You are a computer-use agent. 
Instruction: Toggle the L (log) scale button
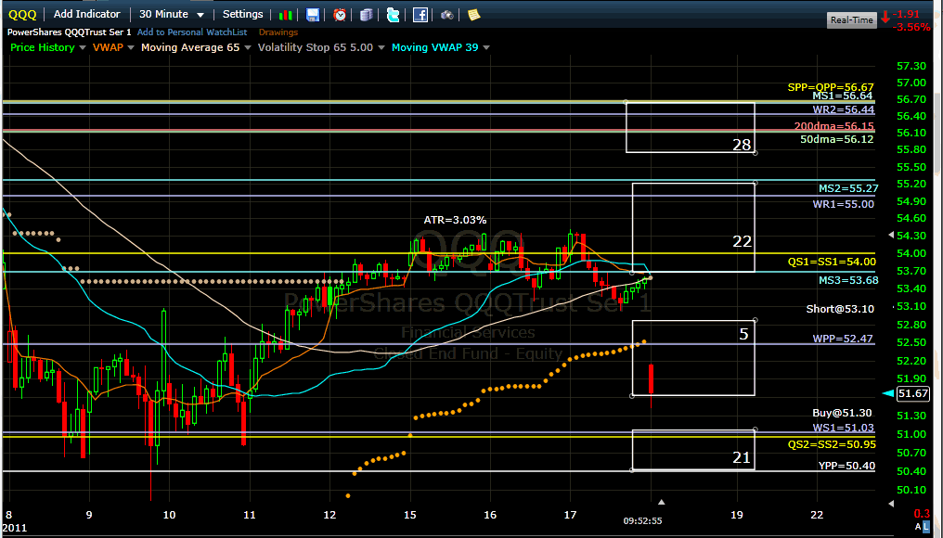point(925,527)
